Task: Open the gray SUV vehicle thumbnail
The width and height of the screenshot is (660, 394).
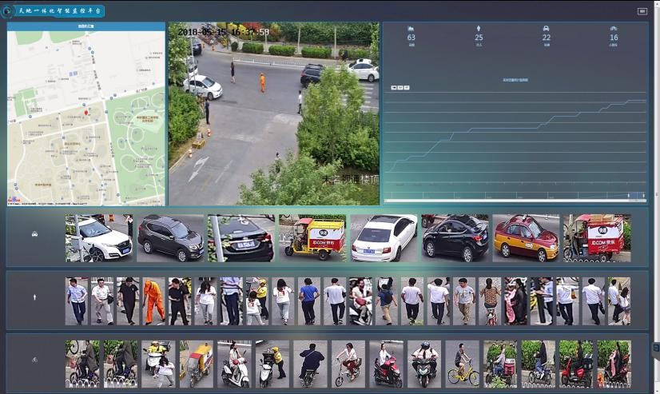Action: [170, 238]
